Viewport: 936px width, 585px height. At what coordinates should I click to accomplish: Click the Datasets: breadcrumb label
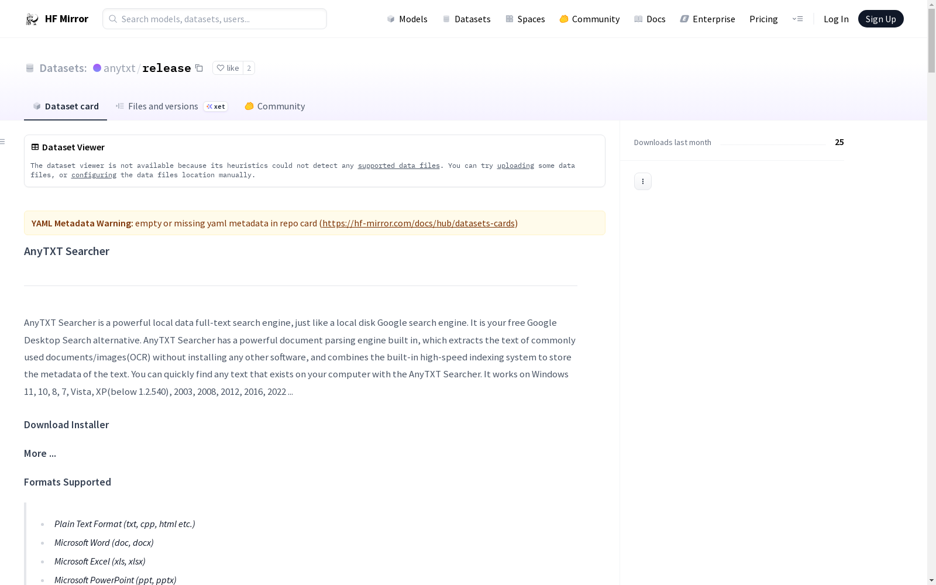(63, 68)
